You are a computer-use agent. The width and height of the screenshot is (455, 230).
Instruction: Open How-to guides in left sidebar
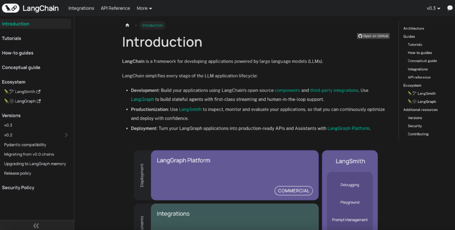17,53
